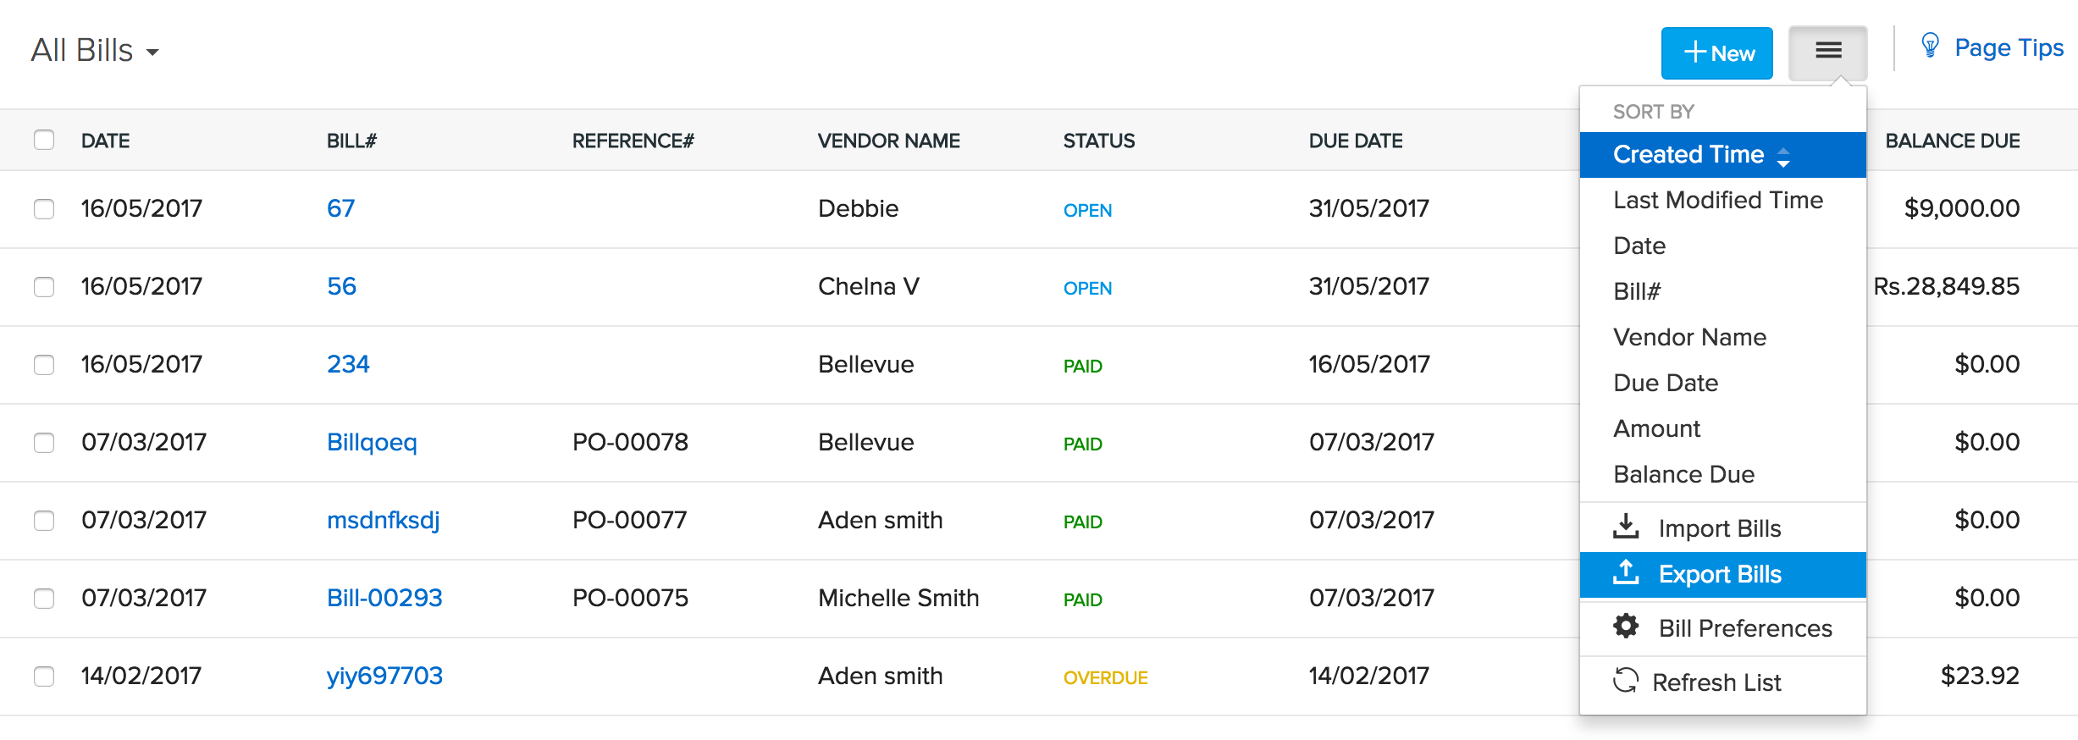Click the Page Tips lightbulb icon

coord(1930,46)
